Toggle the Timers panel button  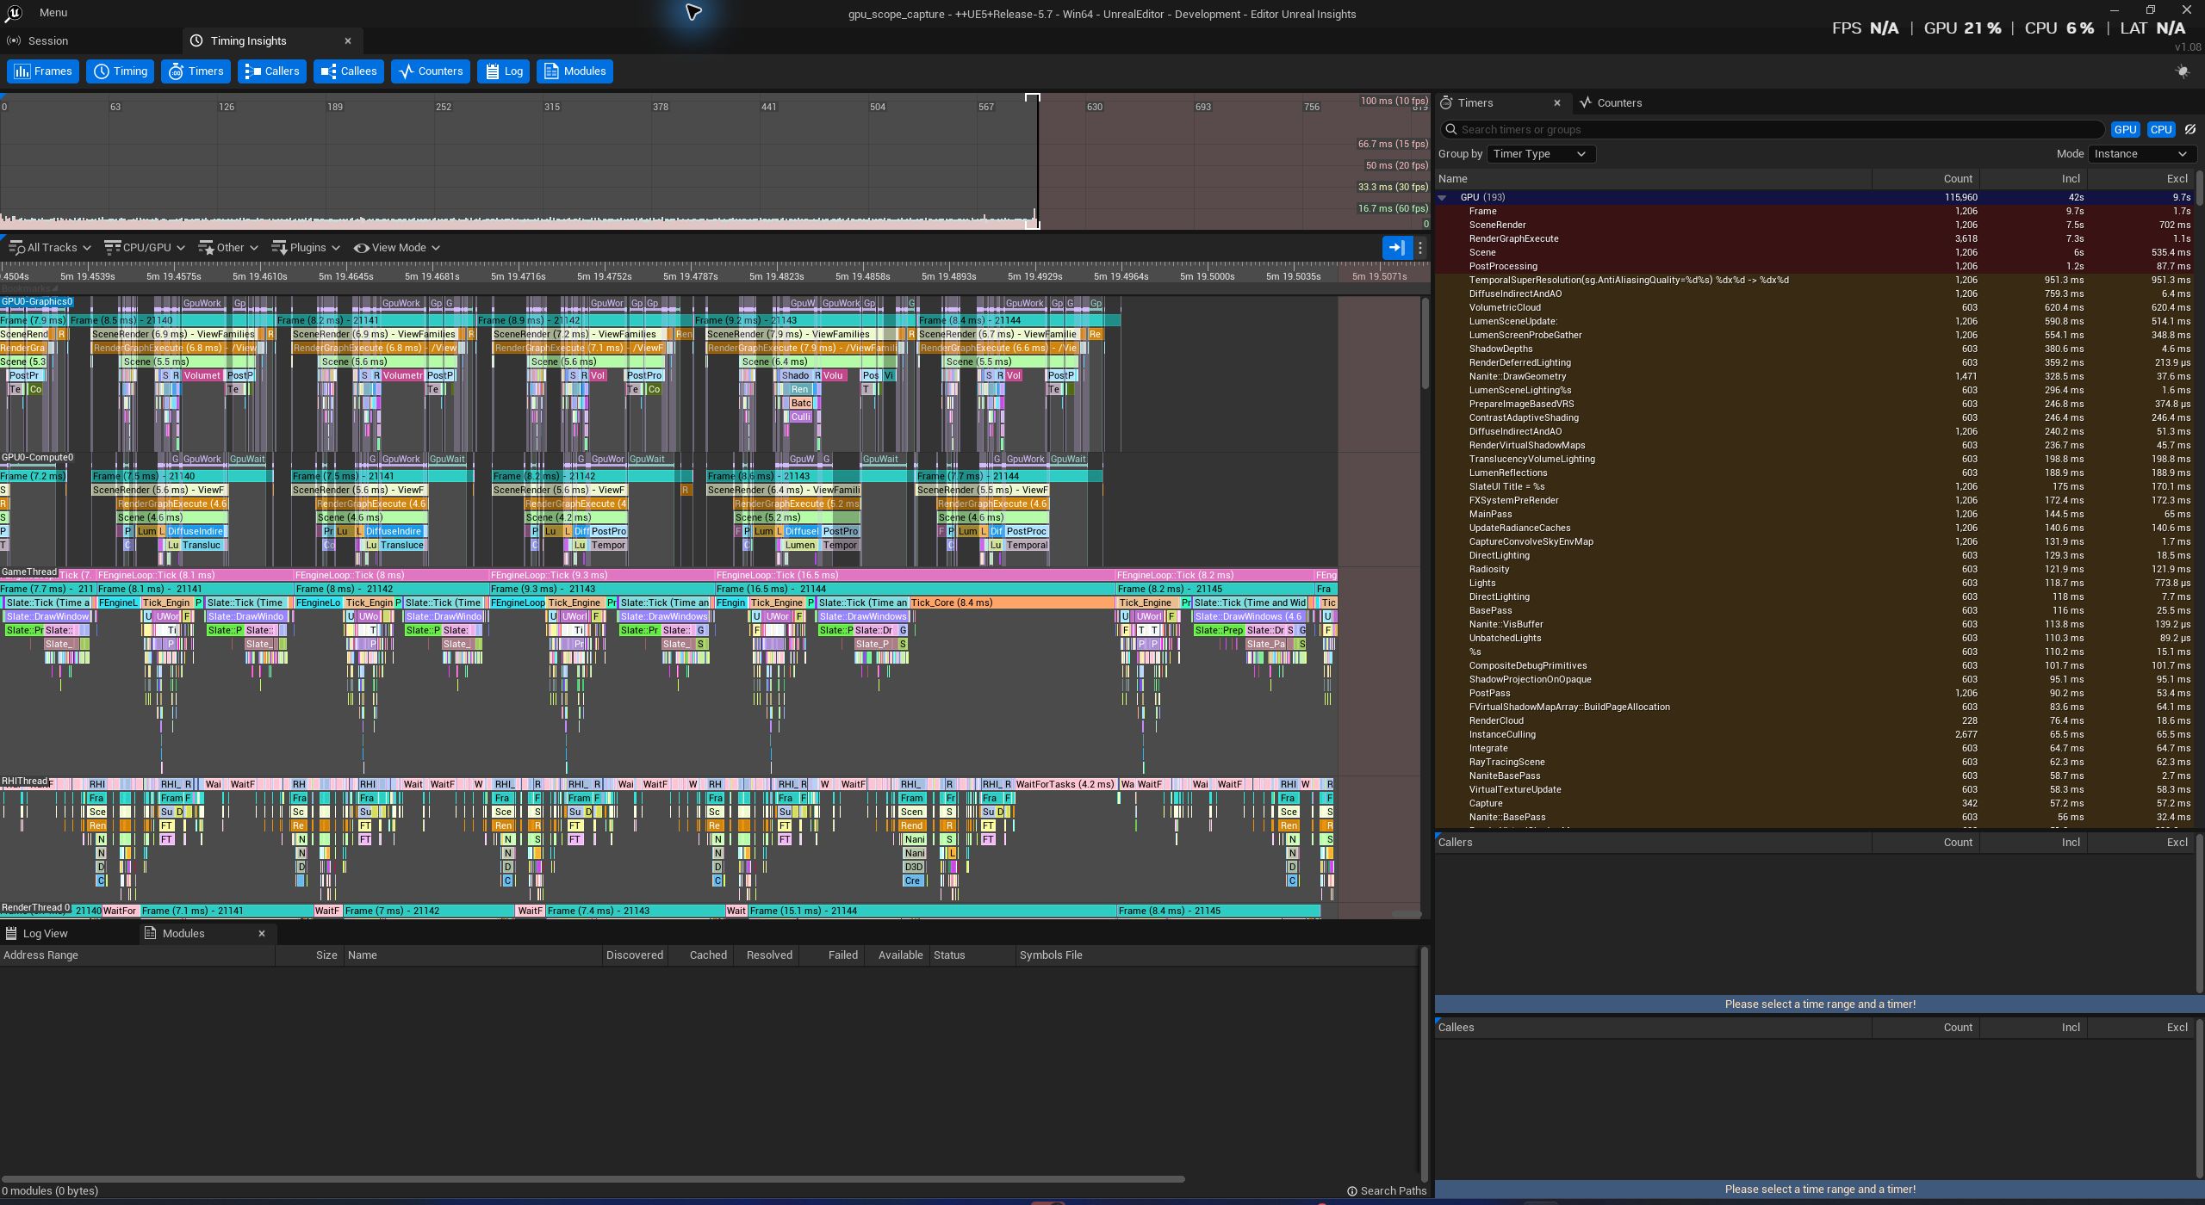[x=196, y=71]
